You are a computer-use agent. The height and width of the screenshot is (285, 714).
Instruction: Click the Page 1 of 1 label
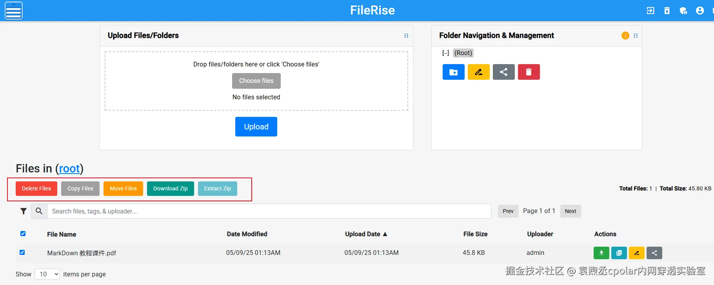(539, 211)
